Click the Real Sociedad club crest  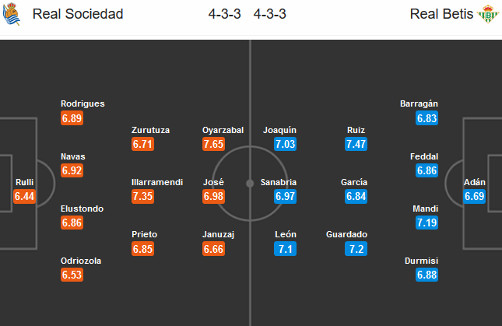pos(12,14)
